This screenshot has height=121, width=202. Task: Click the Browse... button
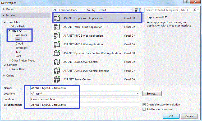pos(152,94)
